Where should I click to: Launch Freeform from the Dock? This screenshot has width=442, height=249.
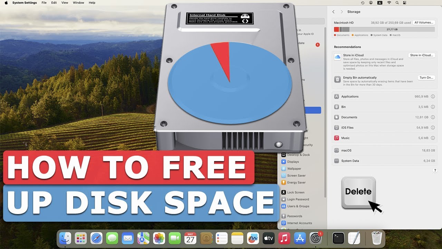(253, 238)
